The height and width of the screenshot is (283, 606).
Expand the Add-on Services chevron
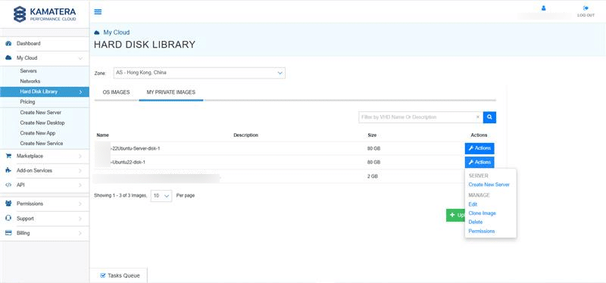point(80,171)
